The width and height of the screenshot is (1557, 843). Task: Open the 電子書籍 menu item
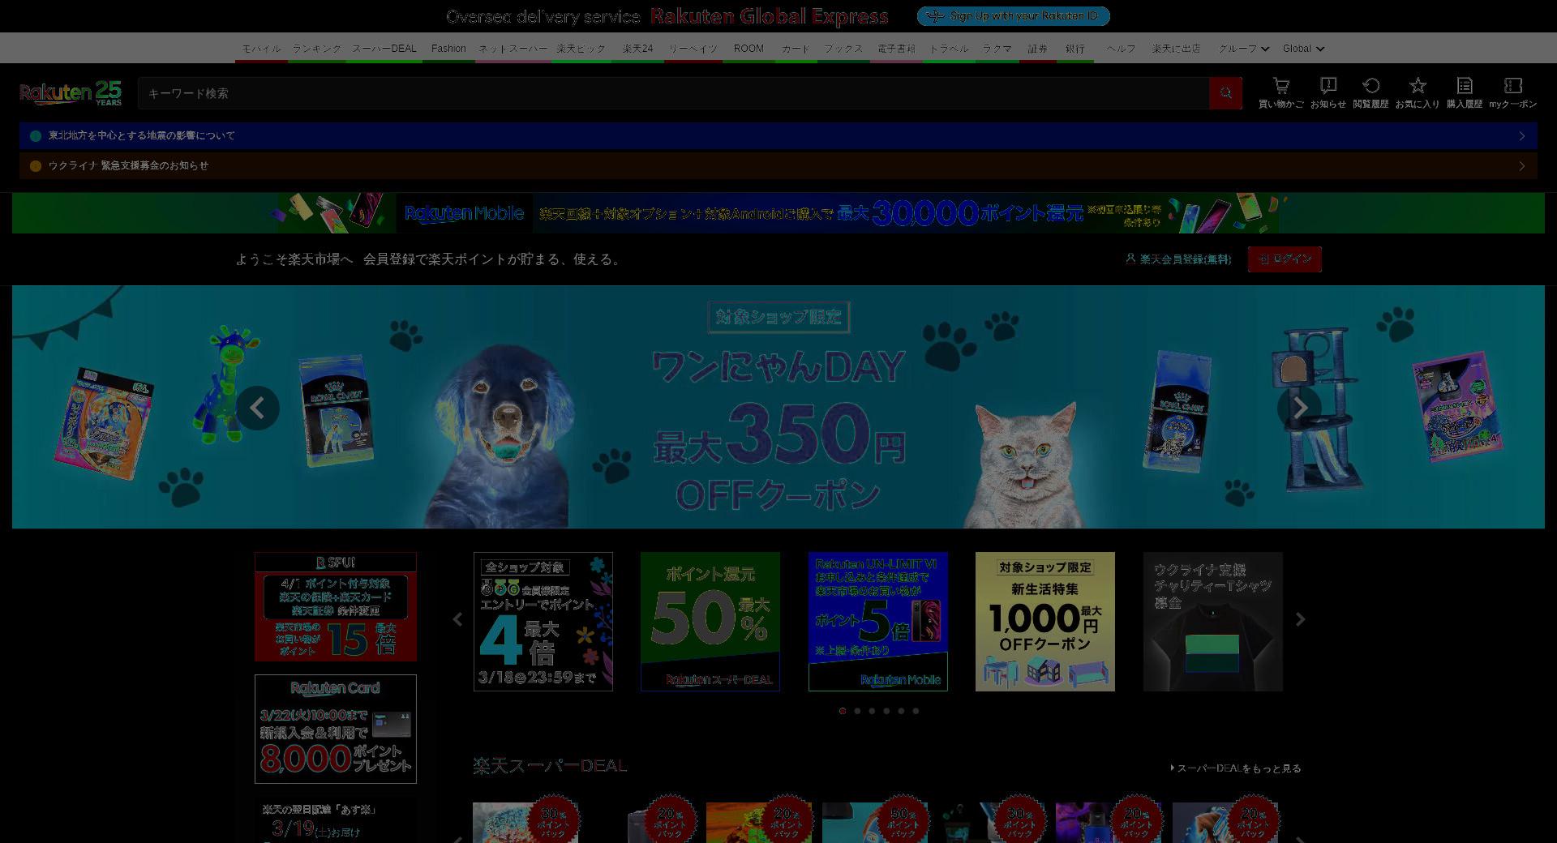click(896, 49)
